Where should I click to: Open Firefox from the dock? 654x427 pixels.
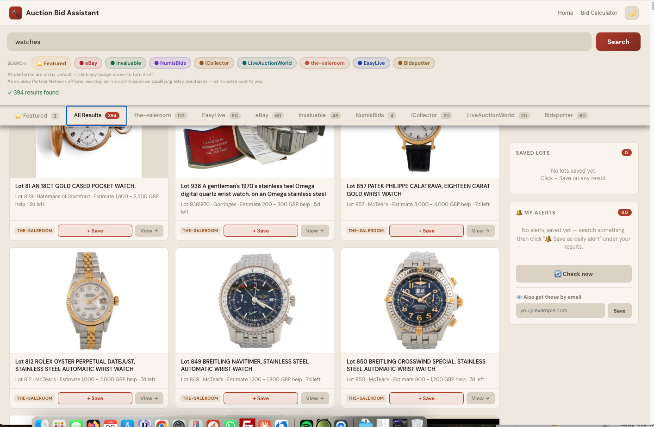pyautogui.click(x=93, y=423)
